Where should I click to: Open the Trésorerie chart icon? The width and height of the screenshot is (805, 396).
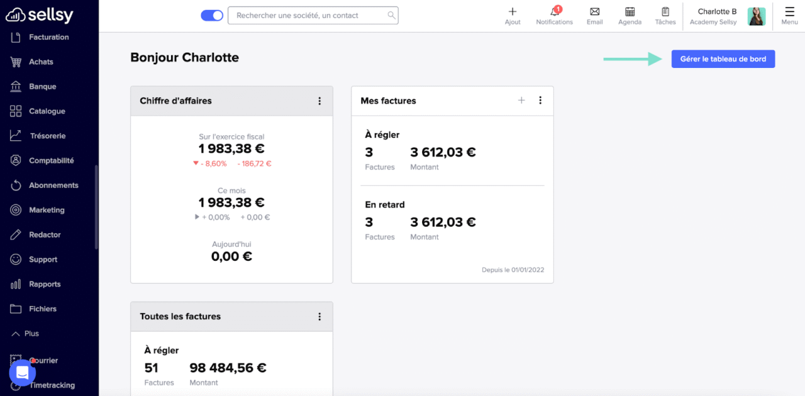tap(16, 136)
